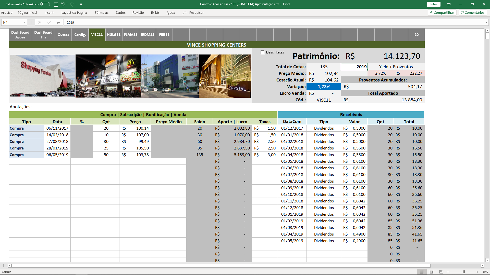Click the Comentários button

point(472,12)
